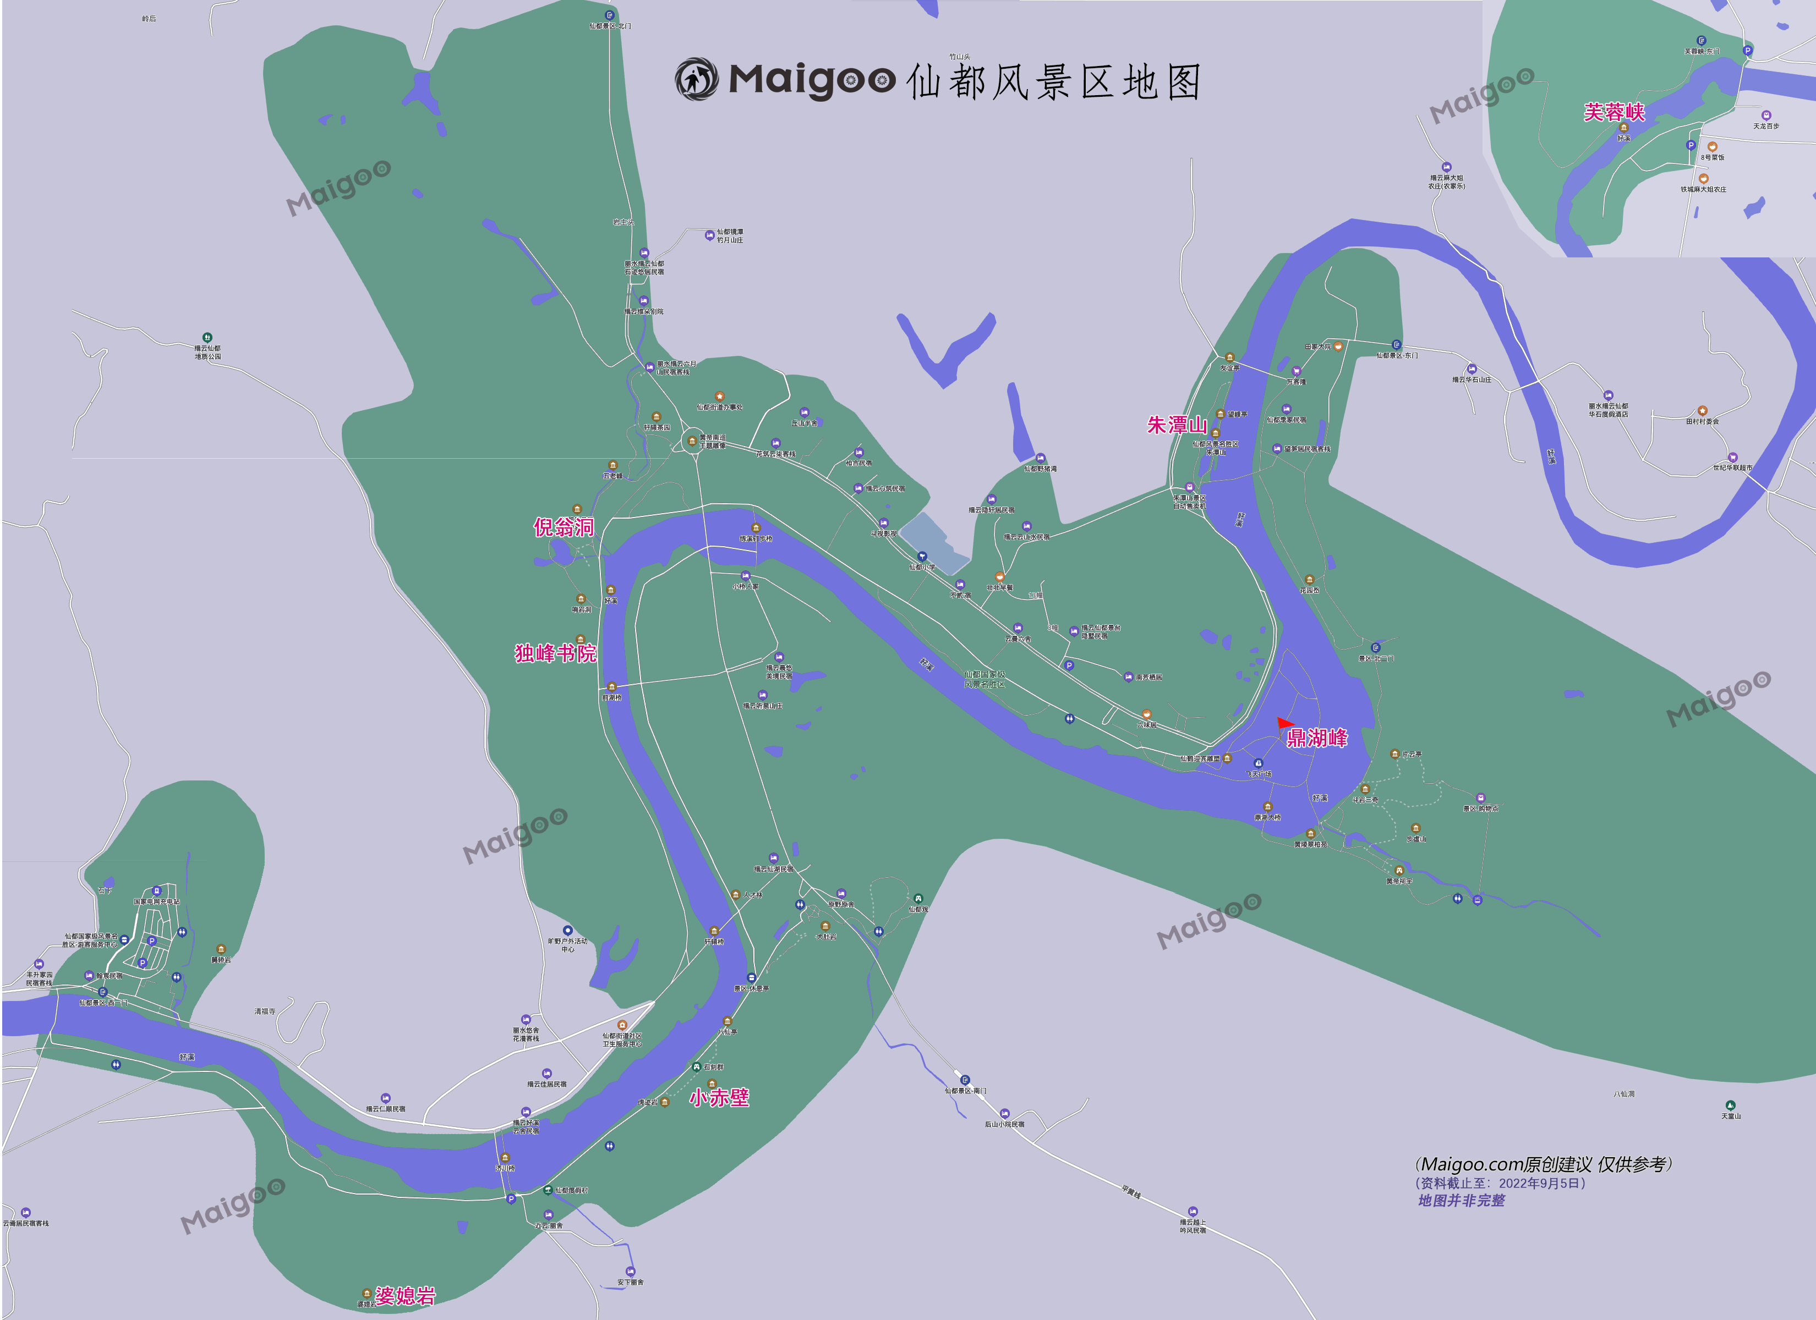Click the 岭后 village label
1816x1320 pixels.
[149, 18]
